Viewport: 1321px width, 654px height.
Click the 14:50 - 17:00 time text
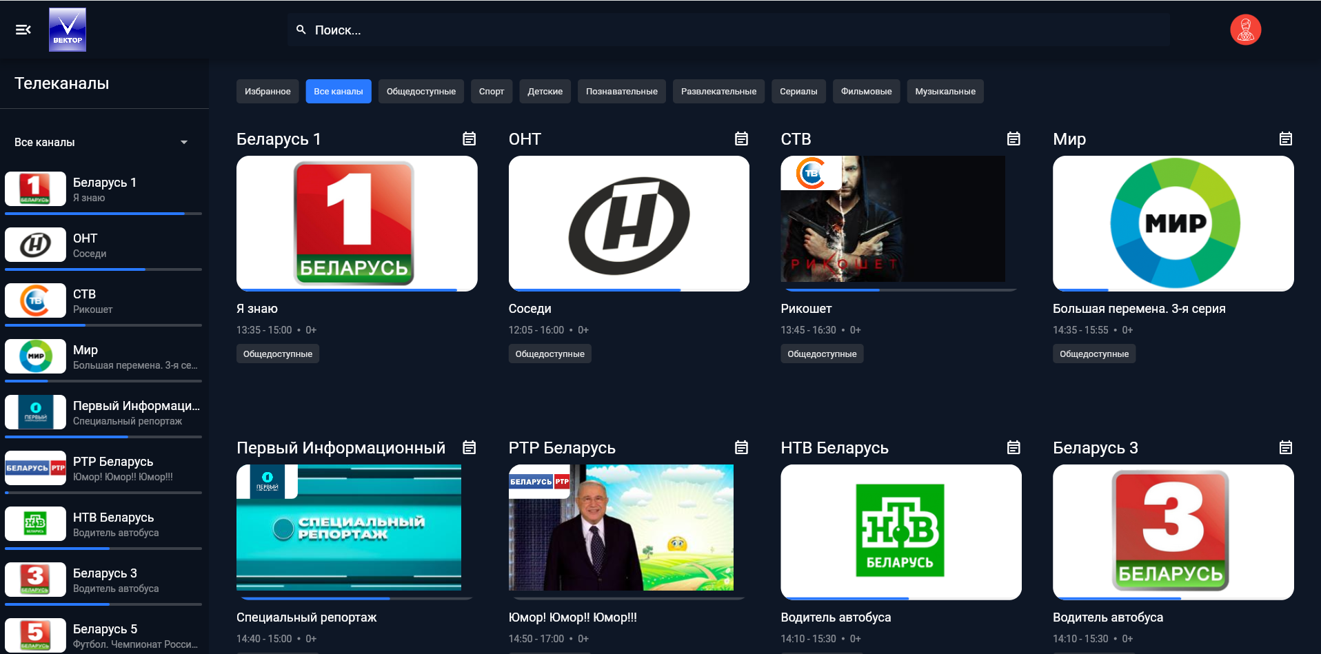pos(536,639)
